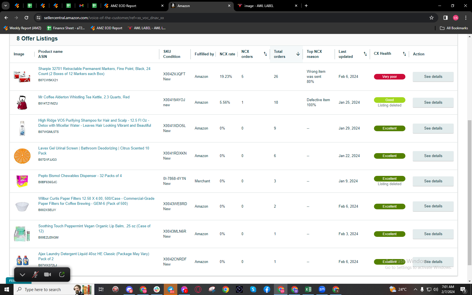Viewport: 472px width, 295px height.
Task: Open the browser side panel
Action: 445,18
